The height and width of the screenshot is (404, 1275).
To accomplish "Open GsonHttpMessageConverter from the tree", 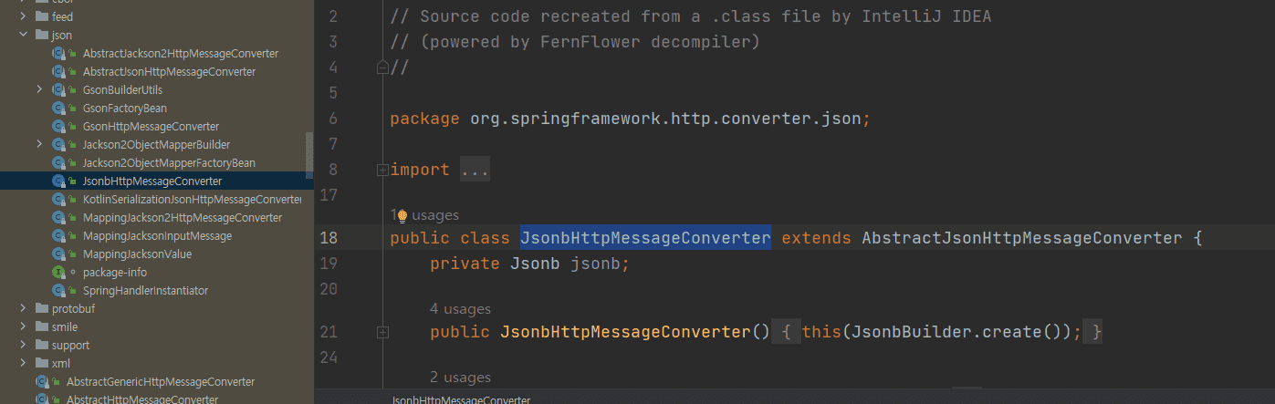I will click(151, 127).
